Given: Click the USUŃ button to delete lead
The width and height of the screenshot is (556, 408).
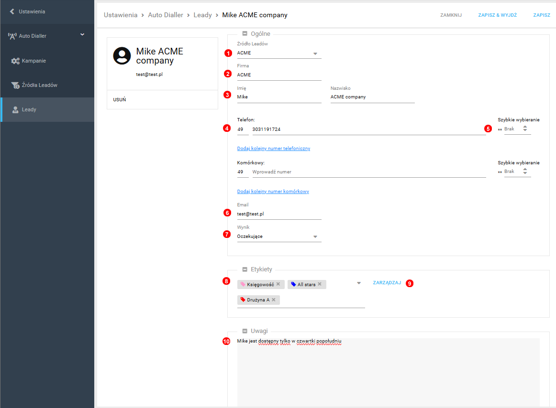Looking at the screenshot, I should [x=120, y=100].
